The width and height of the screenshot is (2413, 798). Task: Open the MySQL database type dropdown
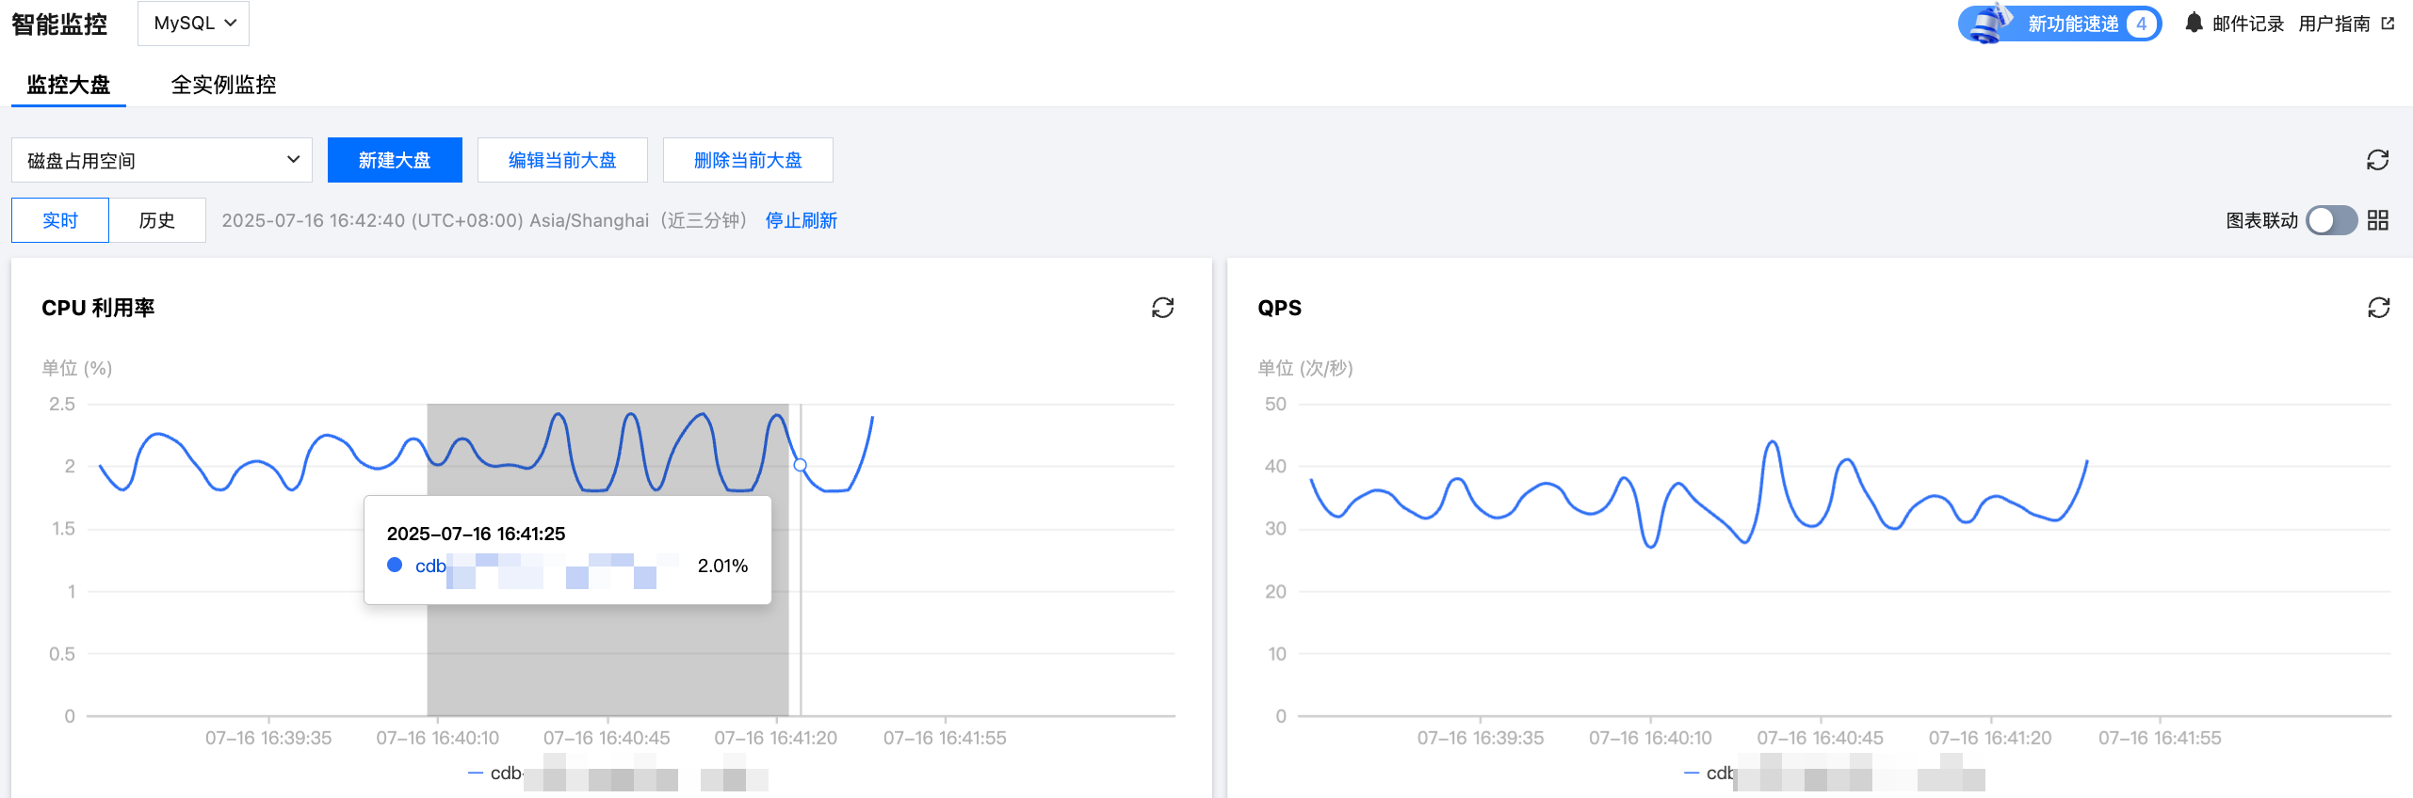click(x=193, y=23)
